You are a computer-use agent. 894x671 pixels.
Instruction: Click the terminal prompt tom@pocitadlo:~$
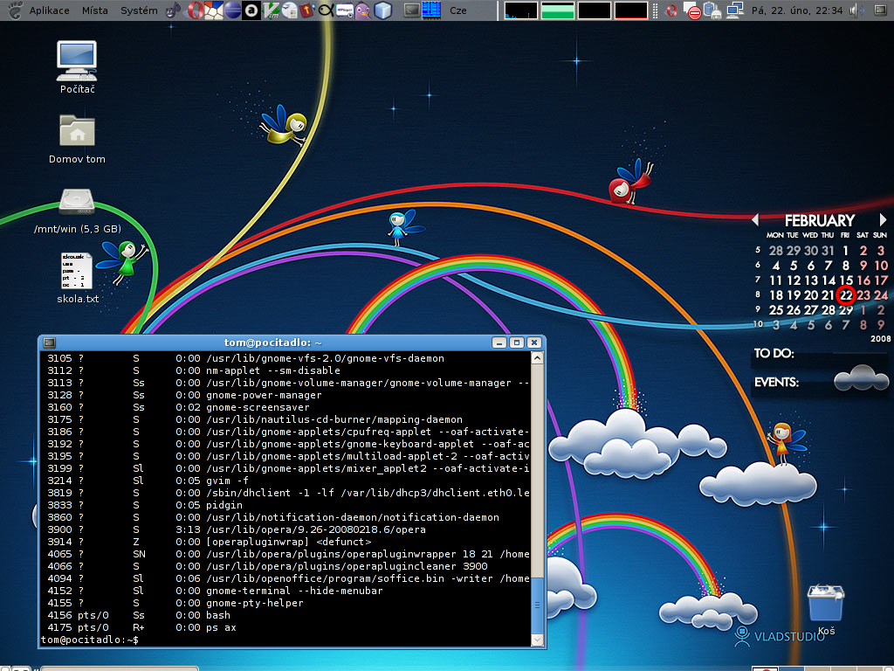tap(90, 640)
